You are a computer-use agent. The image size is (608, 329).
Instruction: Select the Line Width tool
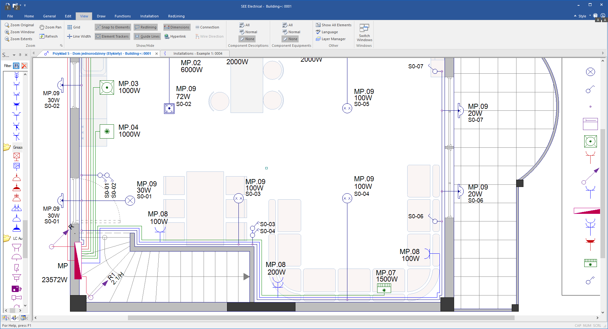pyautogui.click(x=79, y=36)
